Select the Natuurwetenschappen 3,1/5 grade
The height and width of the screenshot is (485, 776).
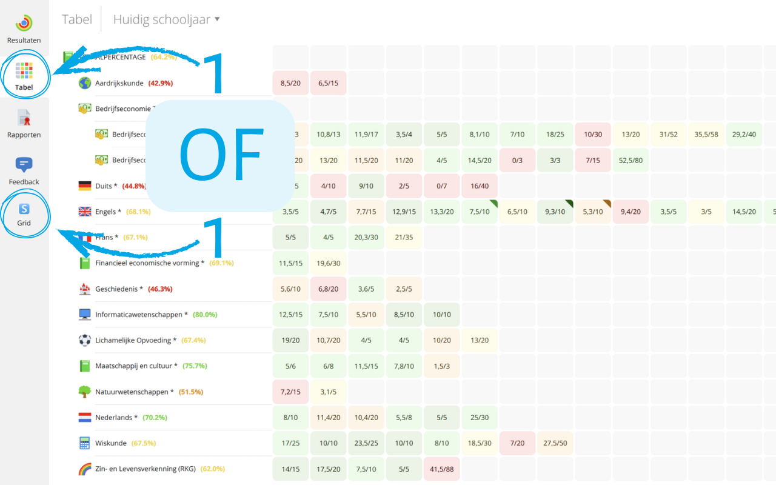[x=328, y=392]
